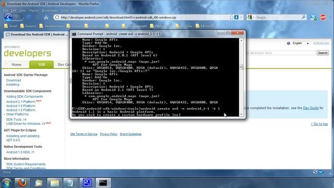Open the View menu in Firefox
Screen dimensions: 334x188
coord(22,10)
